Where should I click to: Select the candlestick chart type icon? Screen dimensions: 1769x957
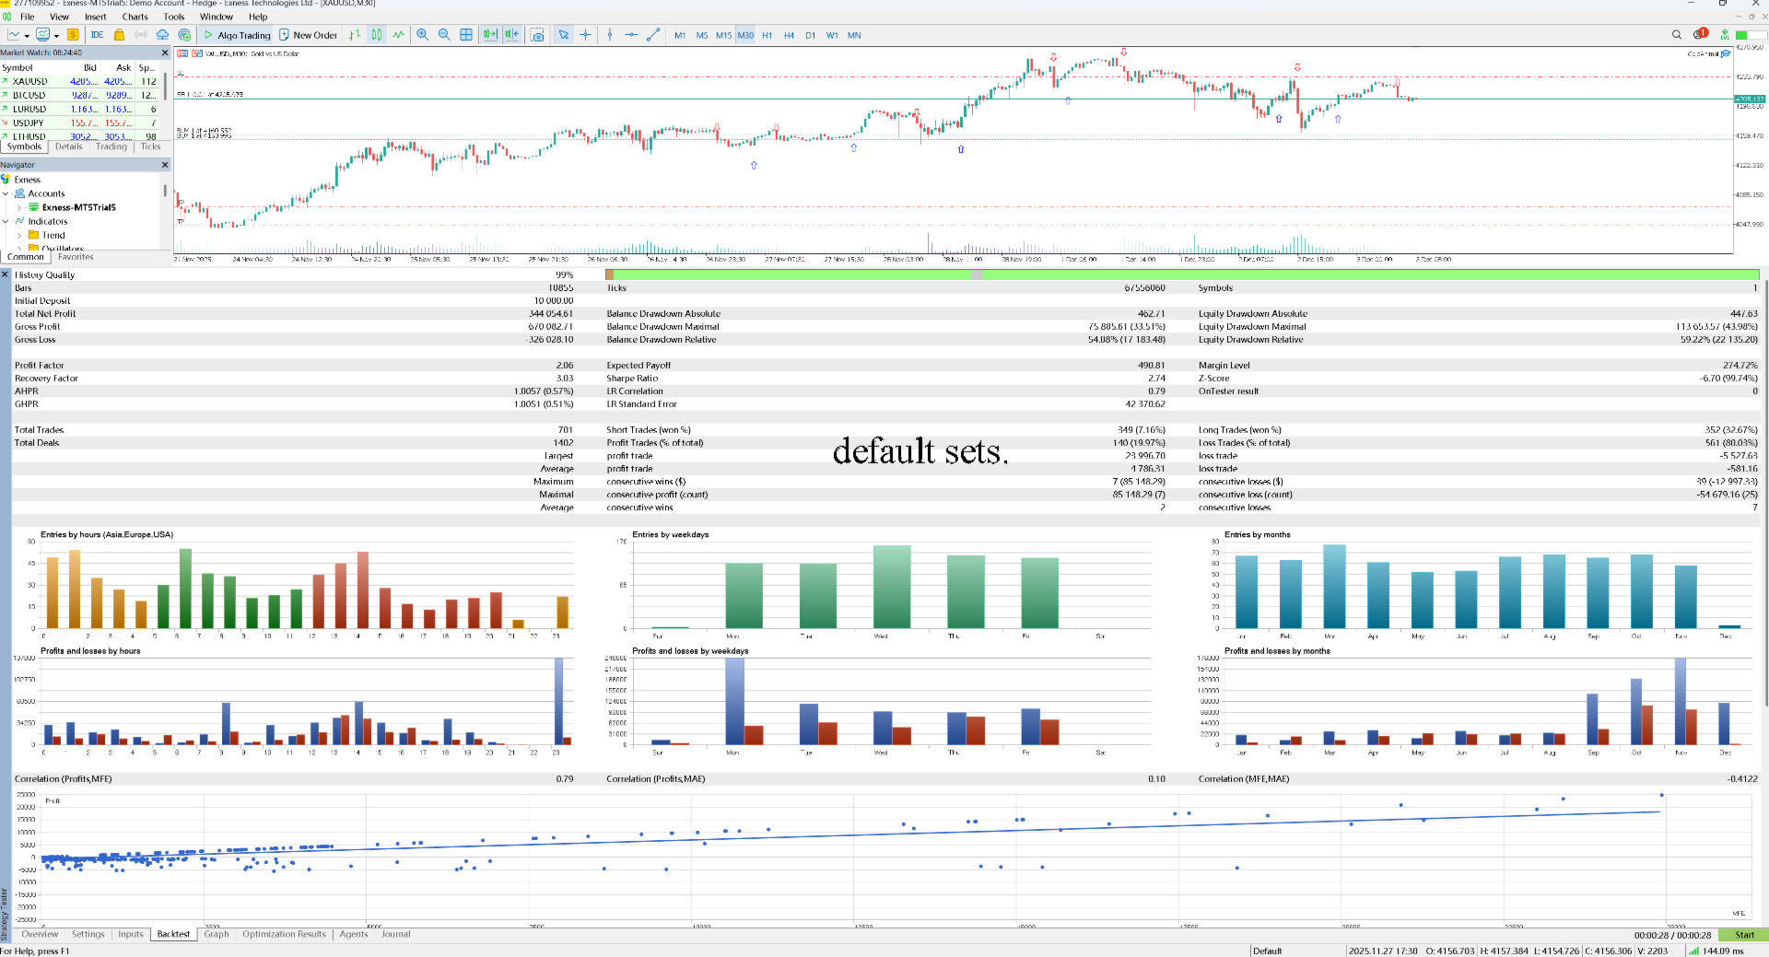[x=377, y=35]
